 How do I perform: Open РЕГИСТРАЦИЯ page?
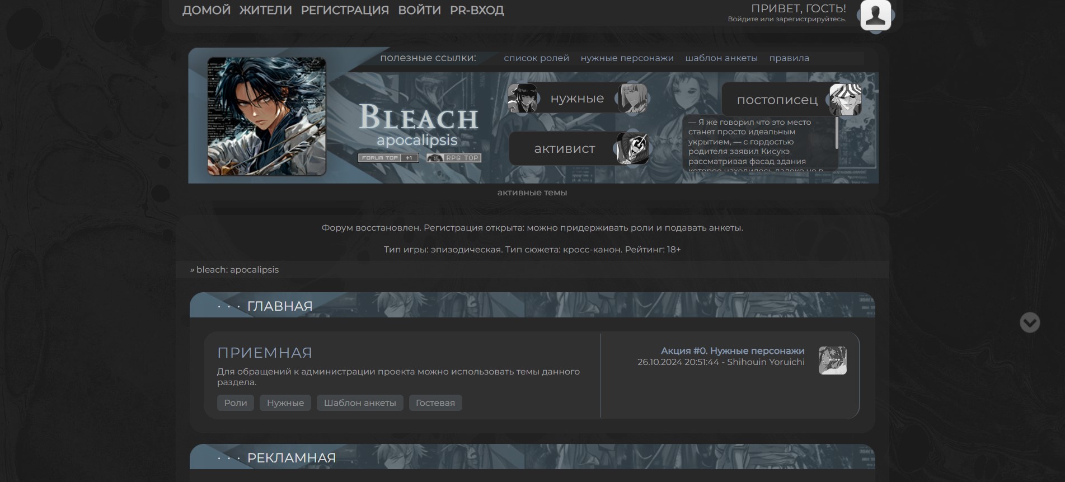coord(345,10)
